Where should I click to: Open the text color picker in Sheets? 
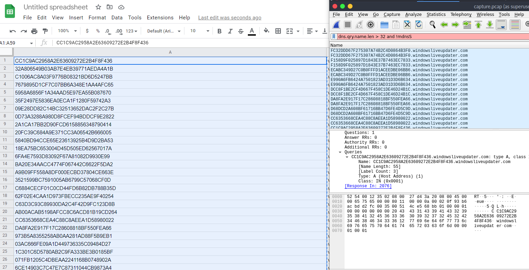(252, 31)
